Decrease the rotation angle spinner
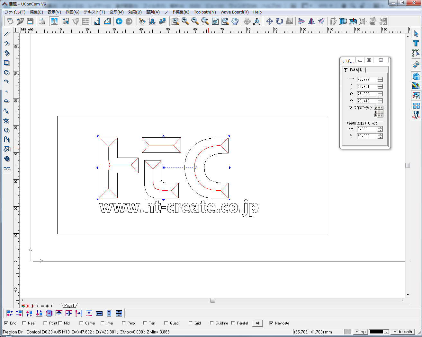Image resolution: width=422 pixels, height=337 pixels. [380, 137]
